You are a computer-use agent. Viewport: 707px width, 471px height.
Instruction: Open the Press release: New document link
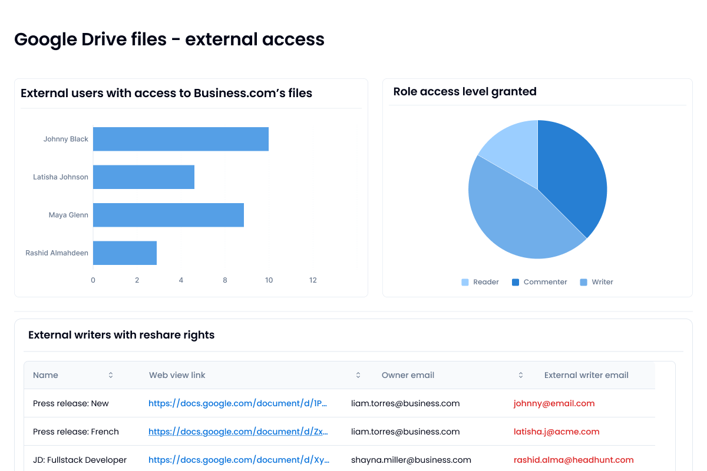pos(239,403)
